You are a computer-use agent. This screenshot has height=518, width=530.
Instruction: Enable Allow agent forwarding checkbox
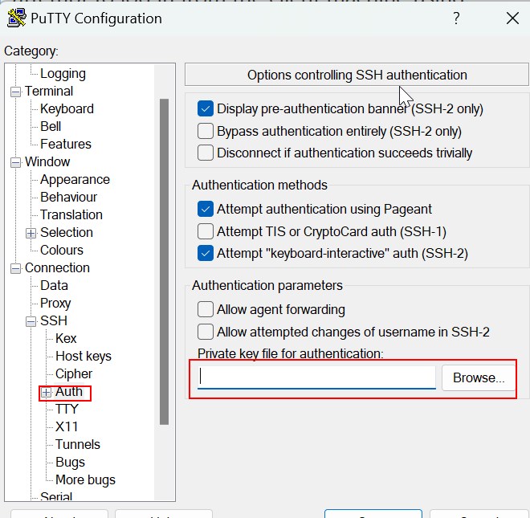pyautogui.click(x=206, y=309)
